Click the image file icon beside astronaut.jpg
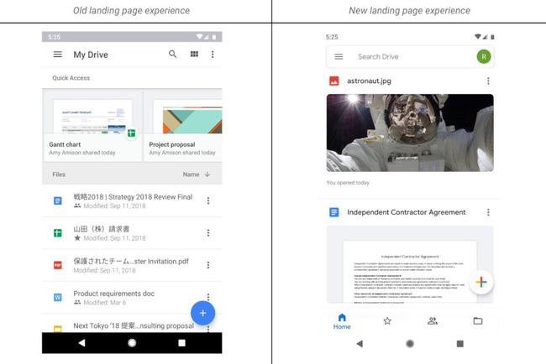The height and width of the screenshot is (364, 546). point(334,81)
